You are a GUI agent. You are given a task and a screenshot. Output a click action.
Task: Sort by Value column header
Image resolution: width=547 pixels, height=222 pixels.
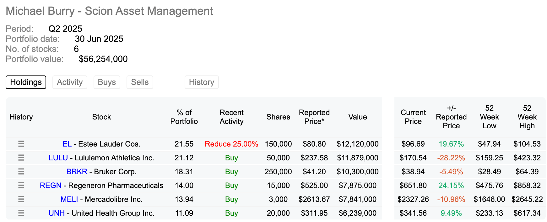(358, 117)
